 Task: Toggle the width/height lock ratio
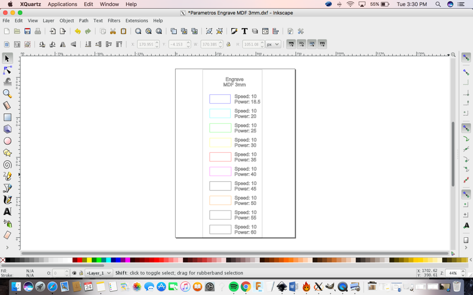click(x=228, y=44)
